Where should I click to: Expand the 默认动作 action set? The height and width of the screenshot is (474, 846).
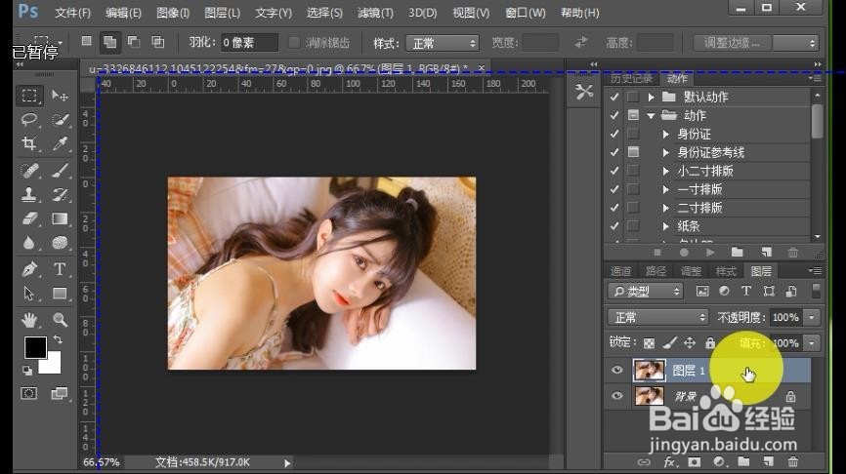[x=652, y=97]
